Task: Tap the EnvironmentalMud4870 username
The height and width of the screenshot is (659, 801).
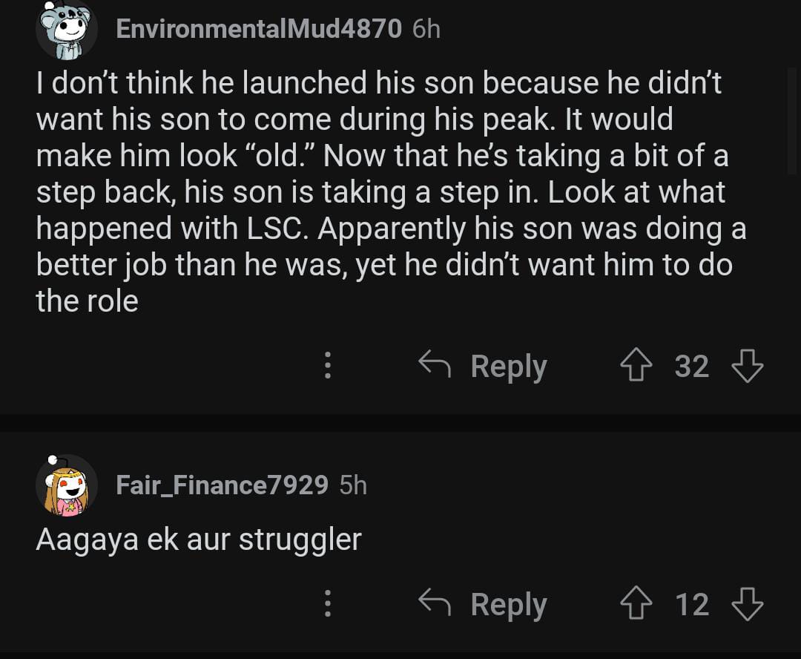Action: coord(259,29)
